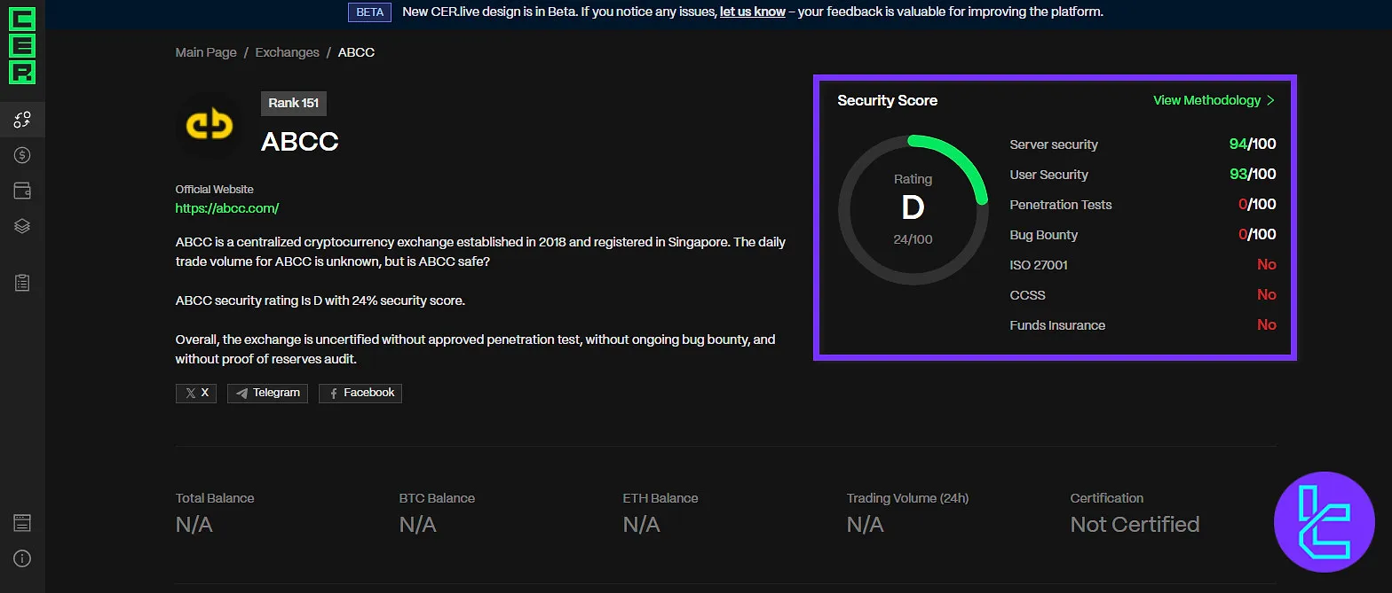
Task: Open the clipboard checklist icon in sidebar
Action: pyautogui.click(x=22, y=283)
